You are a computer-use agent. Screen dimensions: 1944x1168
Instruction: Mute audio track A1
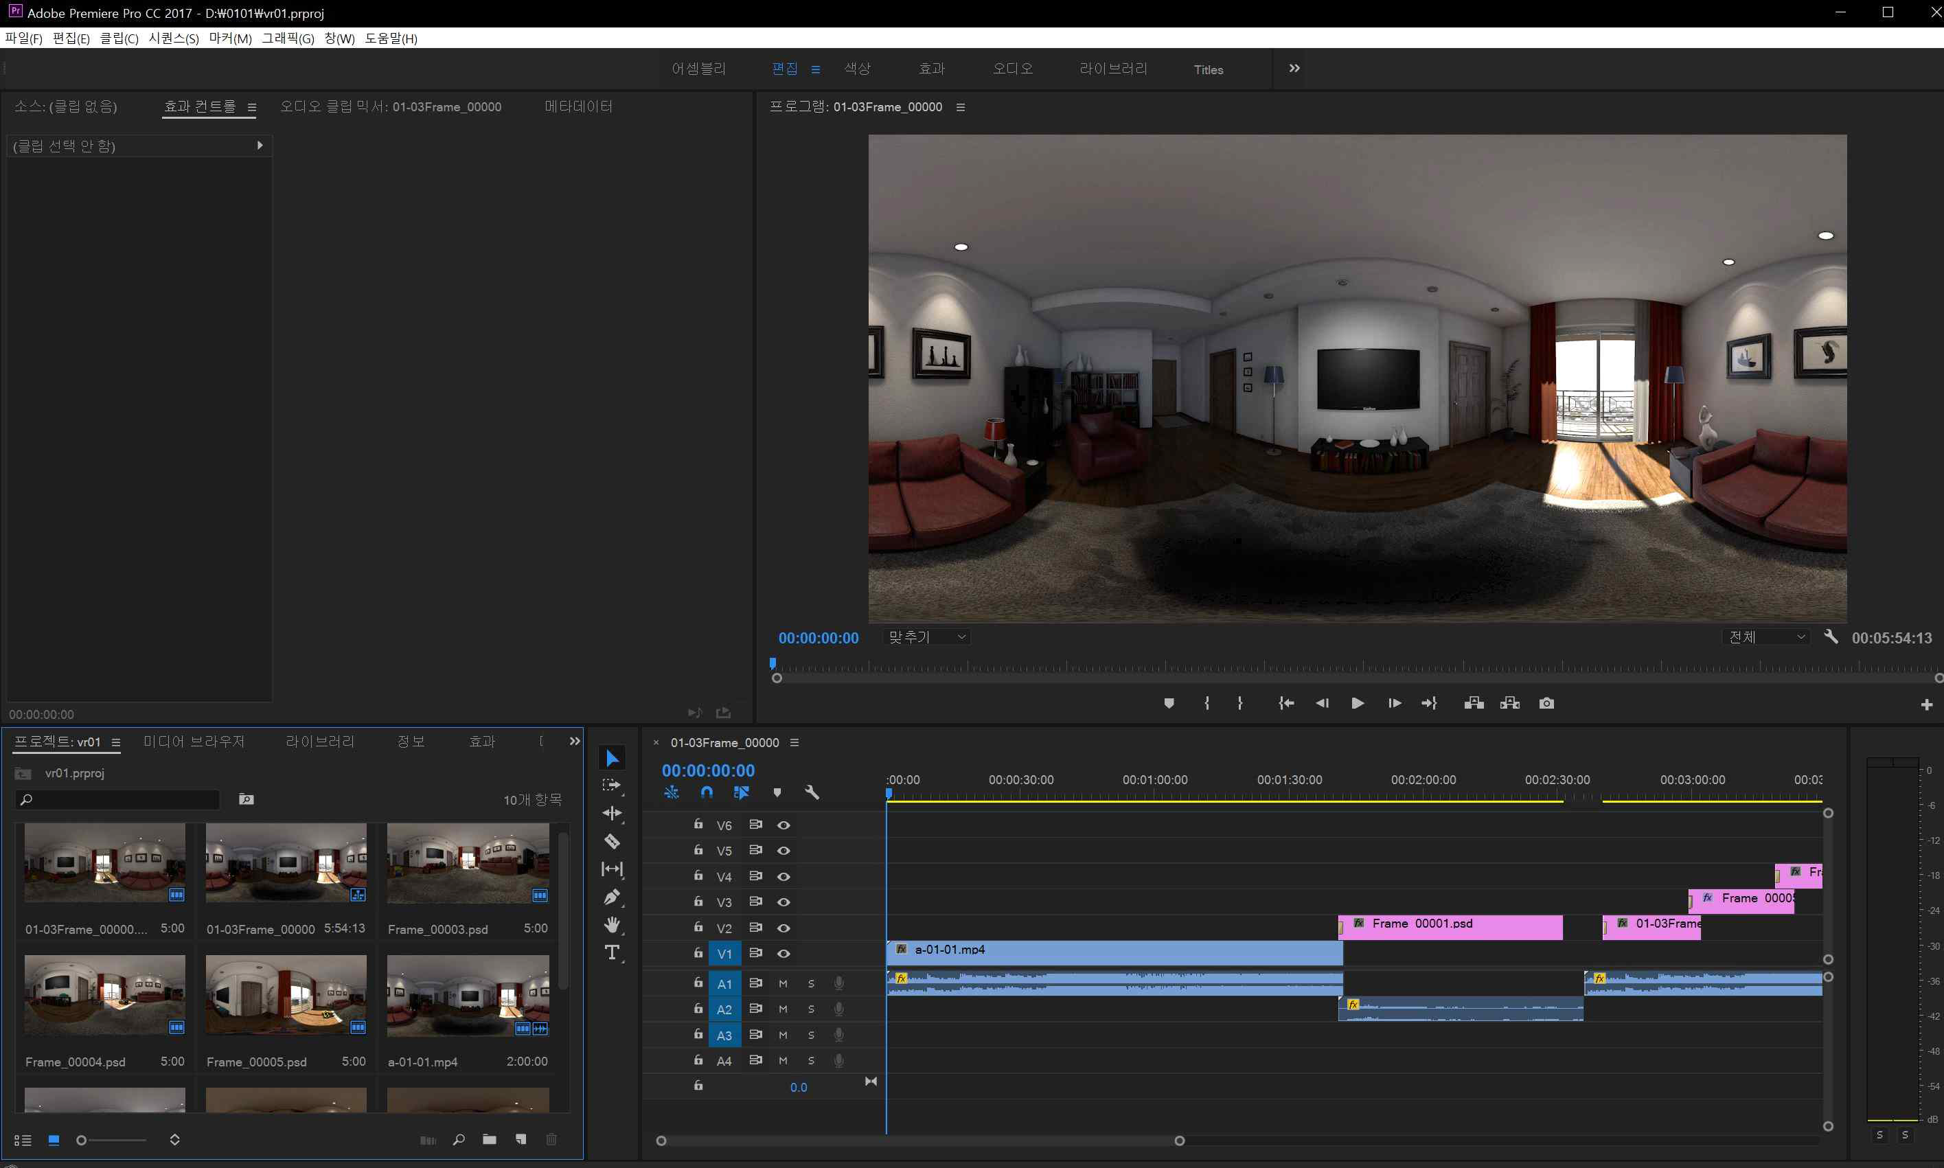pos(783,983)
